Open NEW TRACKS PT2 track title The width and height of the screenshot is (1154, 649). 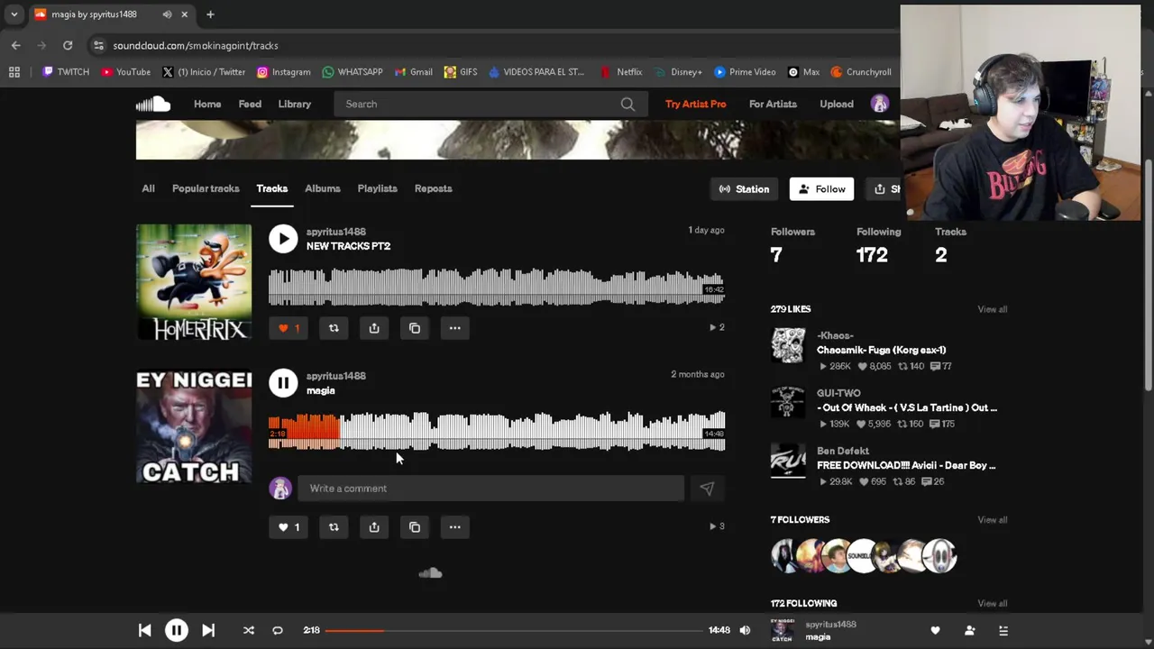click(x=348, y=246)
